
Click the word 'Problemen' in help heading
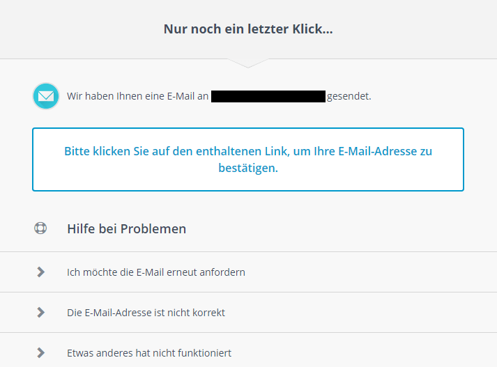153,228
